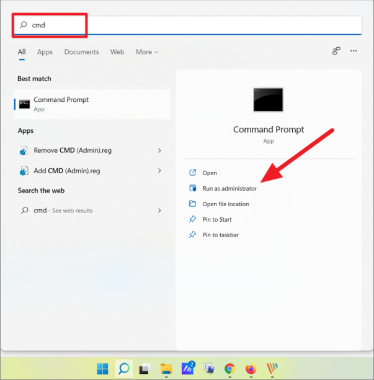
Task: Click the magnifier icon of cmd web result
Action: (x=24, y=210)
